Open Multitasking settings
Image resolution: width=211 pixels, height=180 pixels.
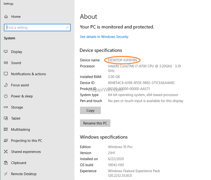pos(20,130)
